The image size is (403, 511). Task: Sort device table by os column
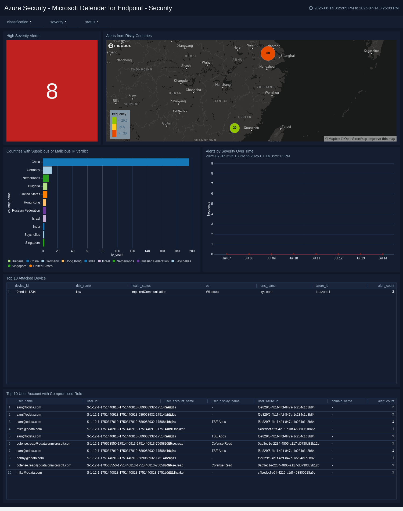[208, 286]
